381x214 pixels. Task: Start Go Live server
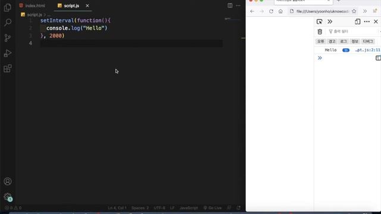point(213,208)
